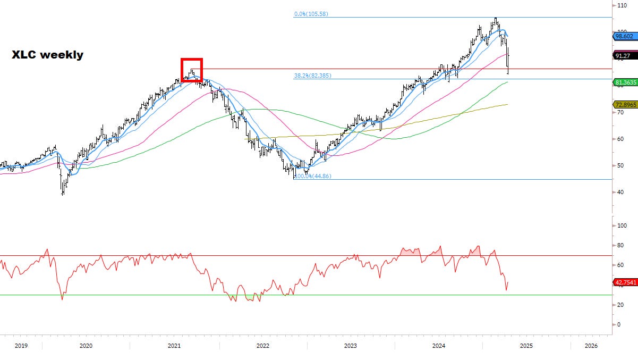Viewport: 638px width, 359px height.
Task: Click the 2022 year label
Action: [x=263, y=346]
